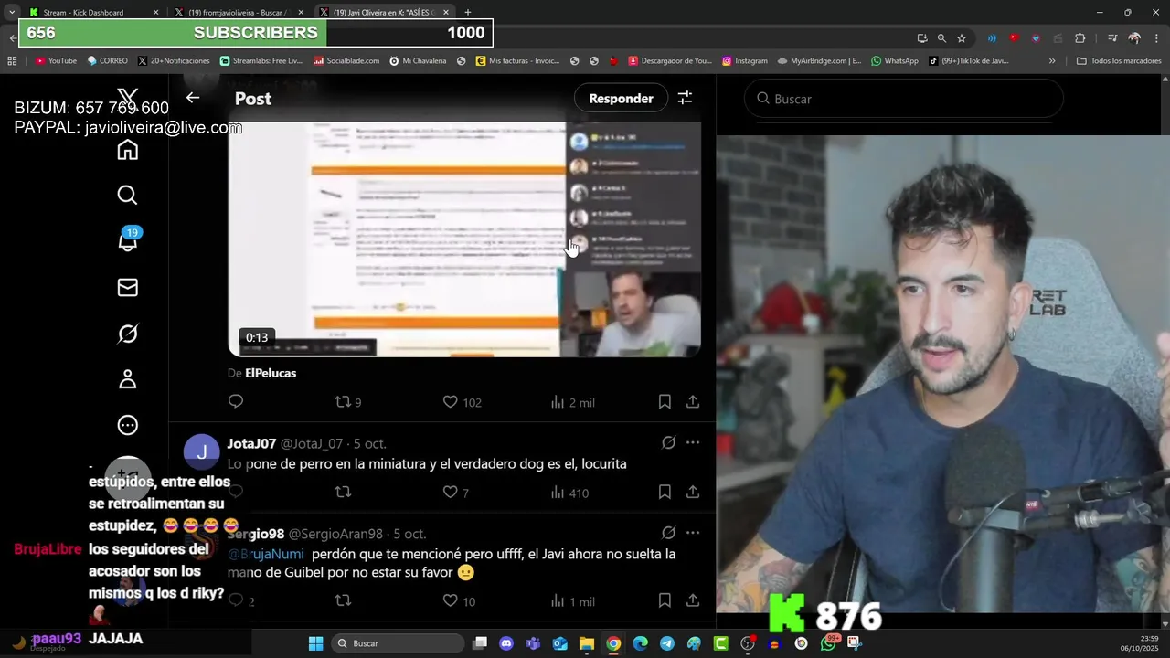Image resolution: width=1170 pixels, height=658 pixels.
Task: Open the Instagram bookmark
Action: (745, 61)
